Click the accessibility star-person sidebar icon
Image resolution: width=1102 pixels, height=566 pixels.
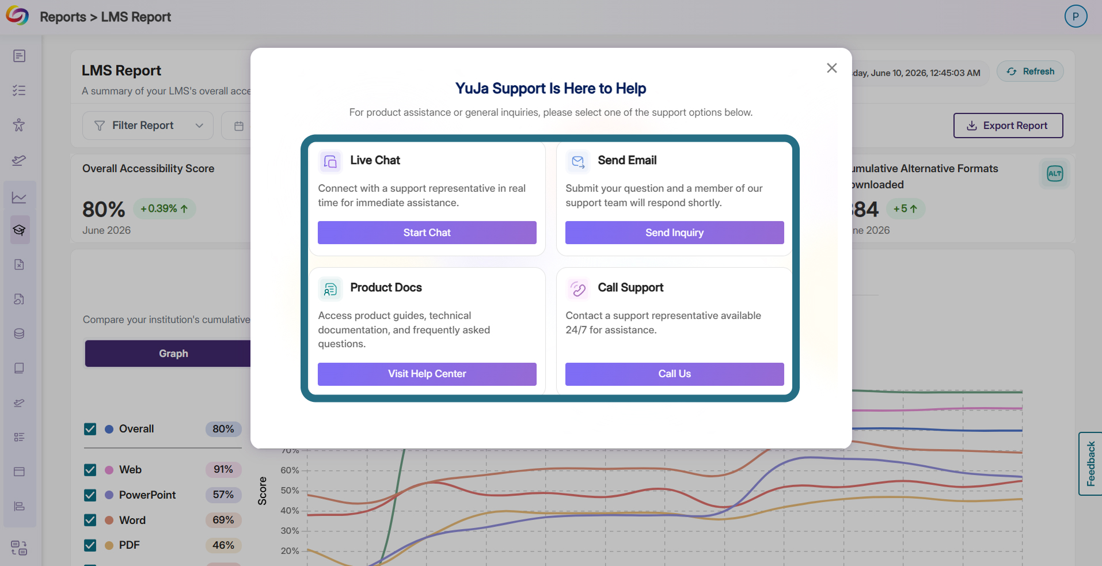point(19,125)
